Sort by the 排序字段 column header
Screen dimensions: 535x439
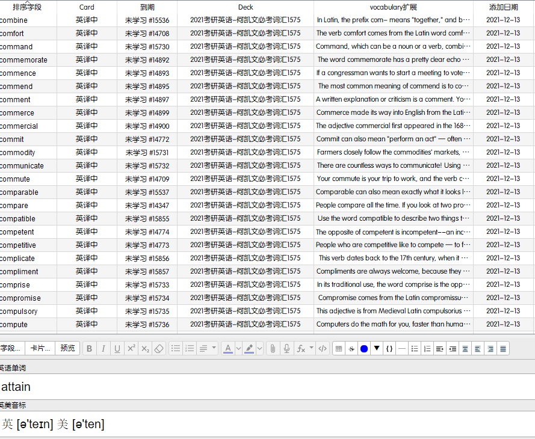coord(27,7)
